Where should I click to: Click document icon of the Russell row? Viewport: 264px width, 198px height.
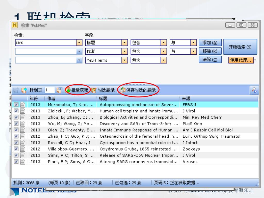pos(23,143)
